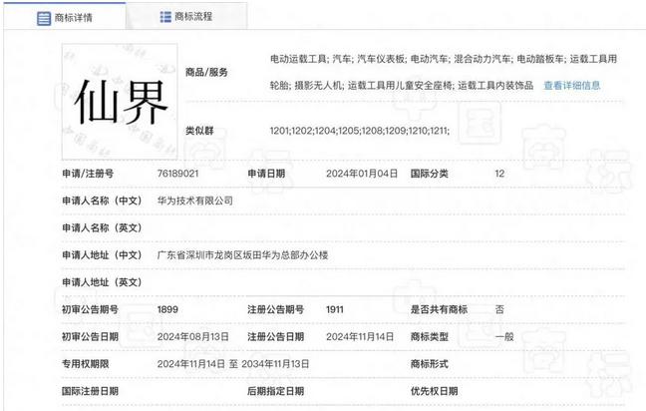Click the 注册公告期号 label

click(x=275, y=309)
